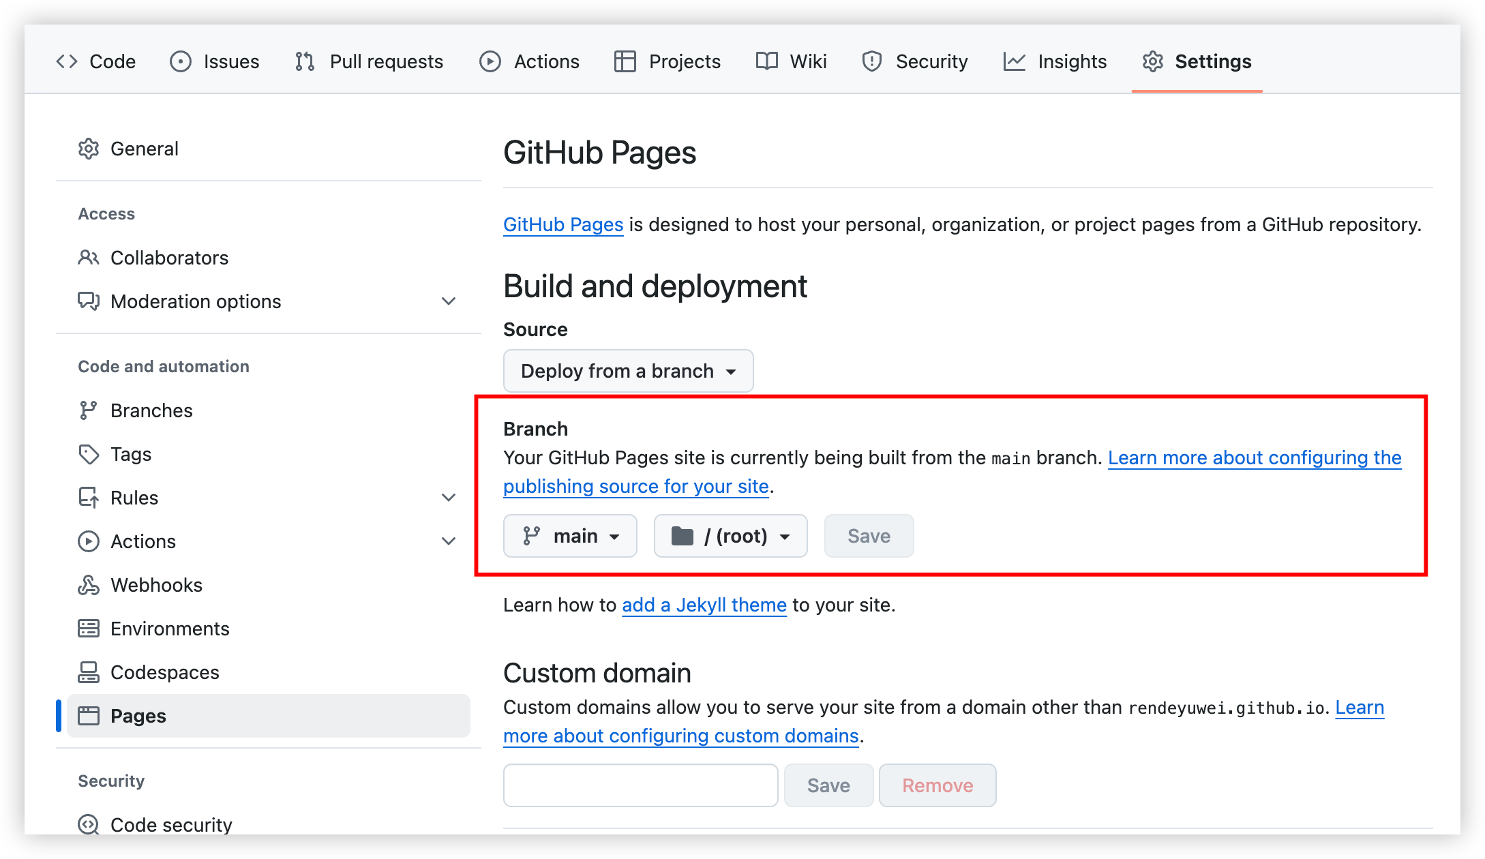Click the Settings gear icon in top navigation
Image resolution: width=1485 pixels, height=859 pixels.
click(x=1153, y=61)
